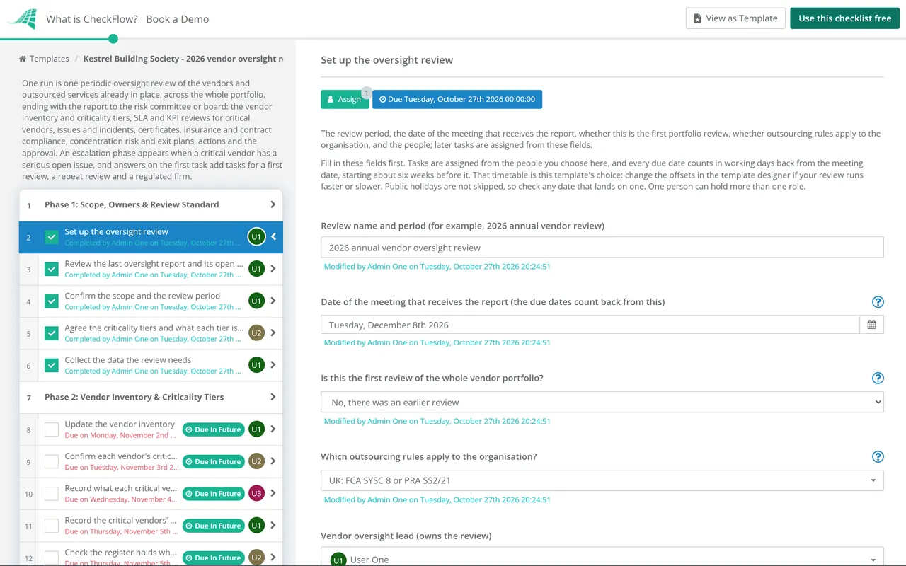Click U1 avatar on Set up the oversight review
The height and width of the screenshot is (566, 906).
pyautogui.click(x=256, y=237)
